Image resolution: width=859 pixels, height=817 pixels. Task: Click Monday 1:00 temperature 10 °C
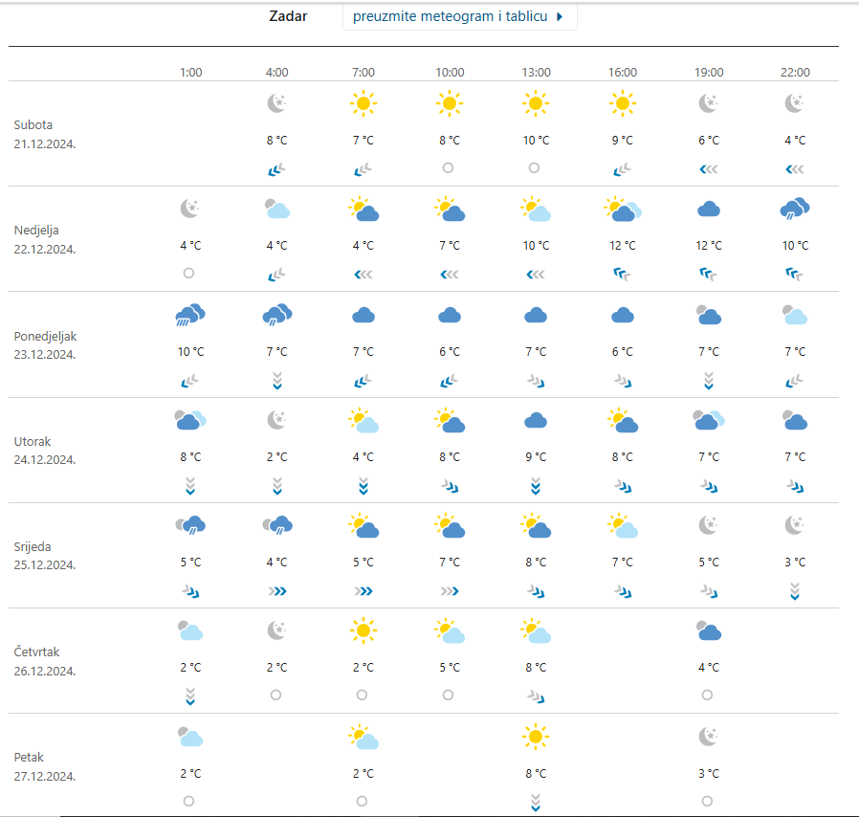coord(190,351)
